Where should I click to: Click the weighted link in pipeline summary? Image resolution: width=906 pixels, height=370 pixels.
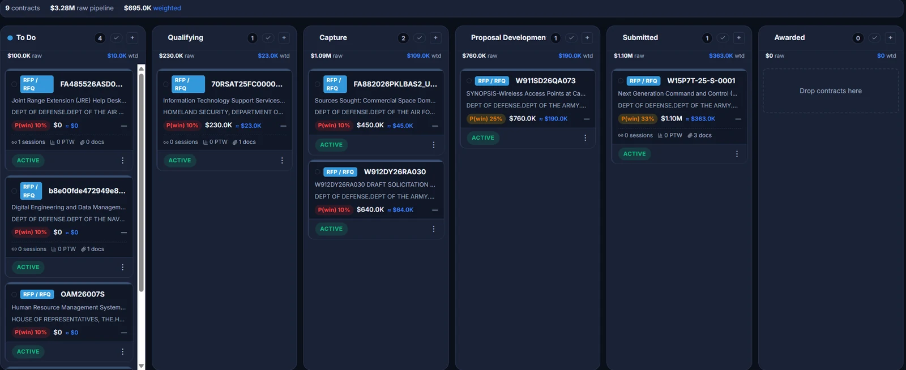pyautogui.click(x=167, y=8)
